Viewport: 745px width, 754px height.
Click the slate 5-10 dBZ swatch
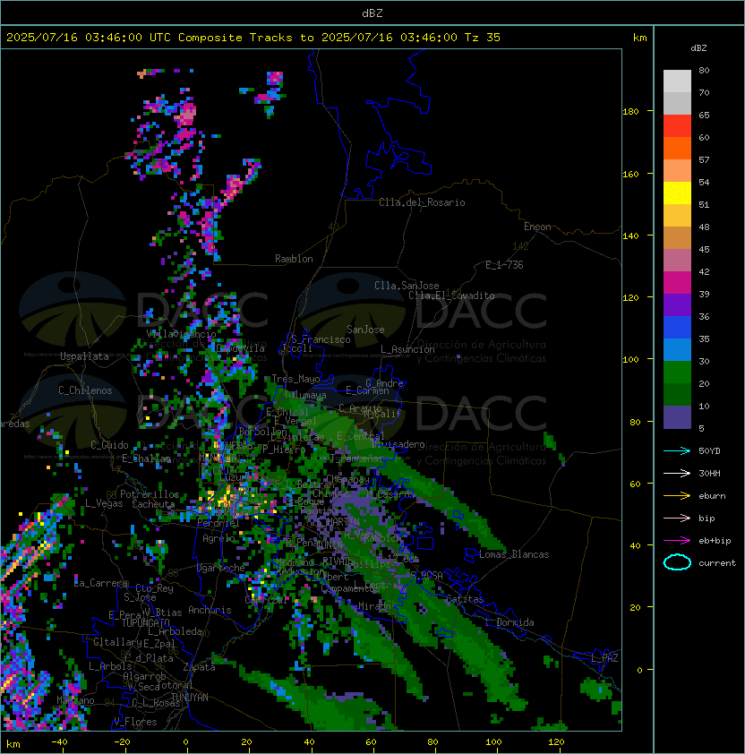click(x=677, y=417)
